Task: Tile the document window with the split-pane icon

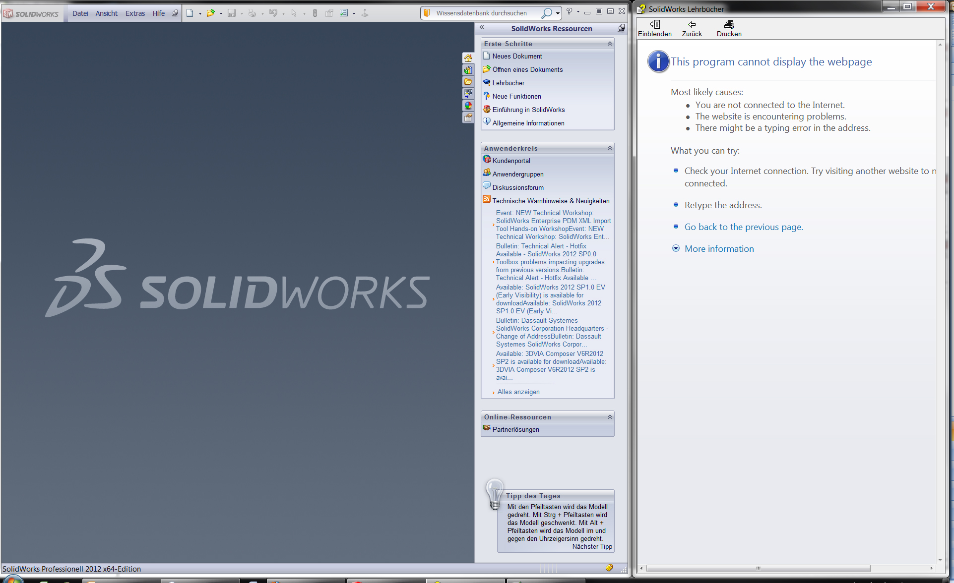Action: [599, 11]
